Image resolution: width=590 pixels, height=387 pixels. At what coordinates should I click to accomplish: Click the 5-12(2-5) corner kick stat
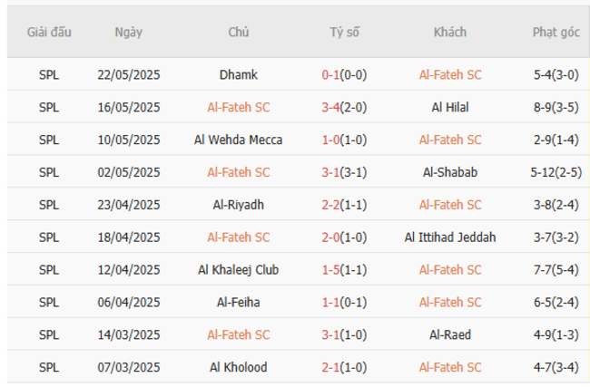point(556,172)
